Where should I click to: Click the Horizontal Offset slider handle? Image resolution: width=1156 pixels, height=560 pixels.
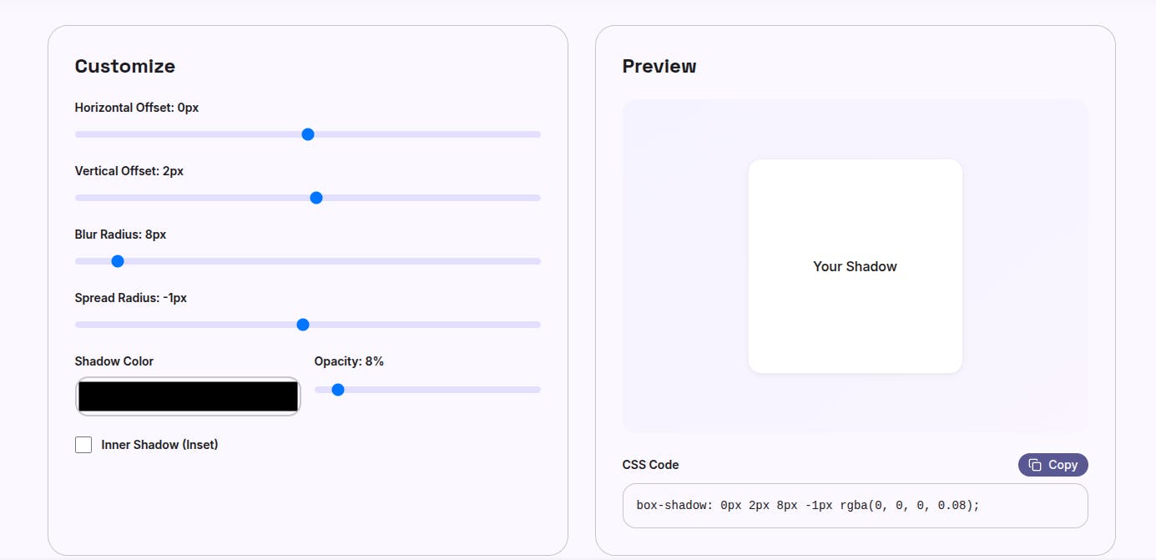pyautogui.click(x=308, y=134)
